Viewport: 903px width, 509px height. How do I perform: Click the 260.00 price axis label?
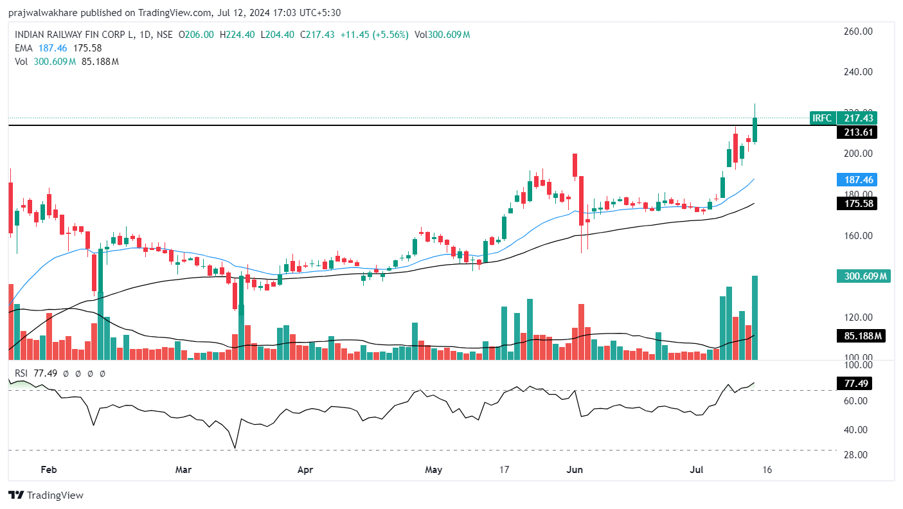(859, 31)
